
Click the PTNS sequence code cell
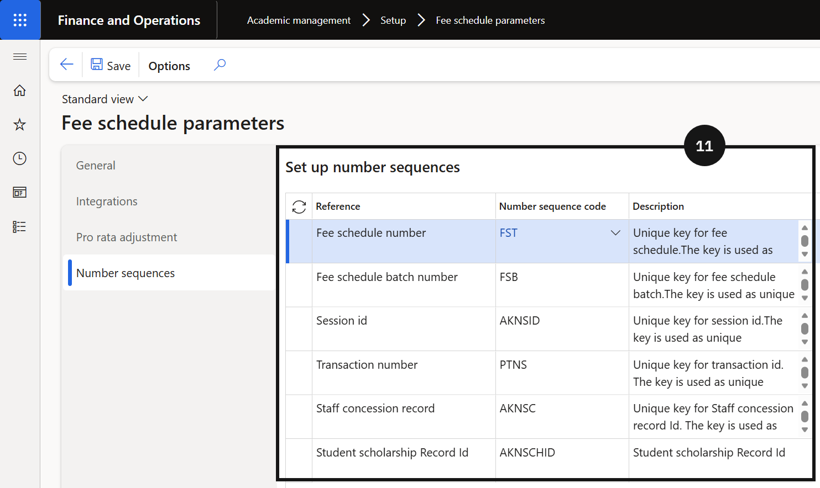pos(562,373)
